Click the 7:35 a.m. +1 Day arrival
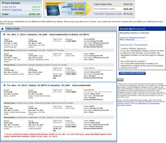 pyautogui.click(x=36, y=56)
